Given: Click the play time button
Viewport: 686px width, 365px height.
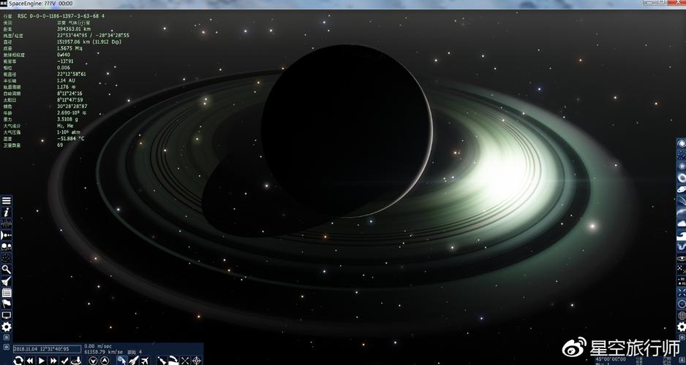Looking at the screenshot, I should pyautogui.click(x=42, y=361).
